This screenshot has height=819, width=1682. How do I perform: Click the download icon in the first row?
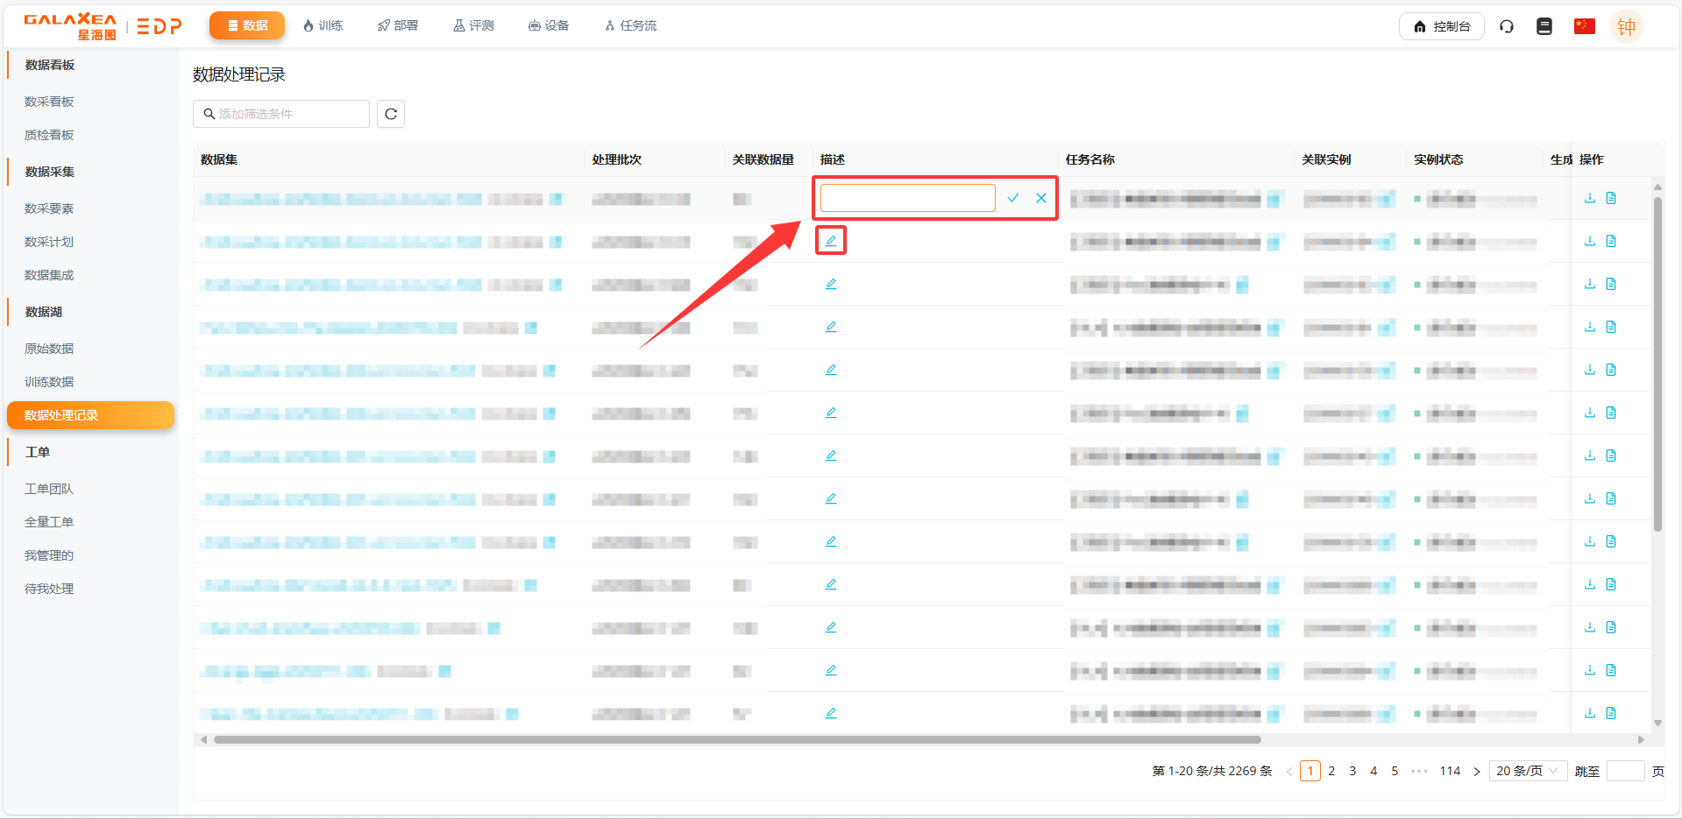coord(1590,198)
